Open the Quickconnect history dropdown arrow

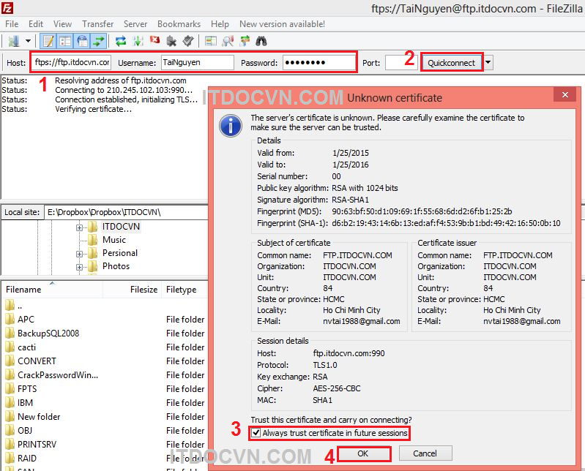point(488,63)
